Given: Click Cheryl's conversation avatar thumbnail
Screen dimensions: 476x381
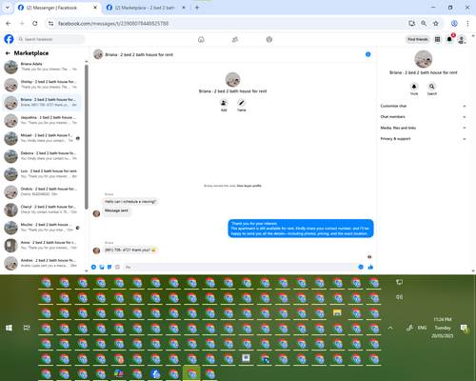Looking at the screenshot, I should tap(10, 210).
